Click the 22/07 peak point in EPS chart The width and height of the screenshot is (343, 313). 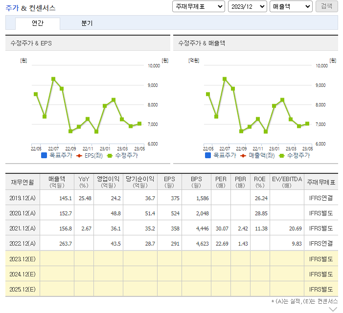pyautogui.click(x=53, y=79)
